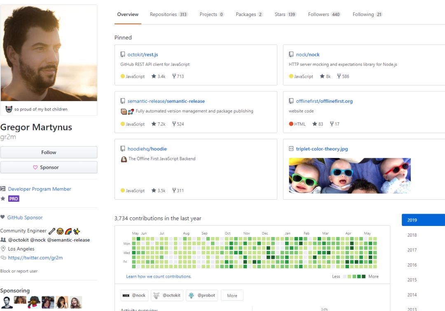
Task: Filter activity by @probot organization
Action: pyautogui.click(x=202, y=295)
